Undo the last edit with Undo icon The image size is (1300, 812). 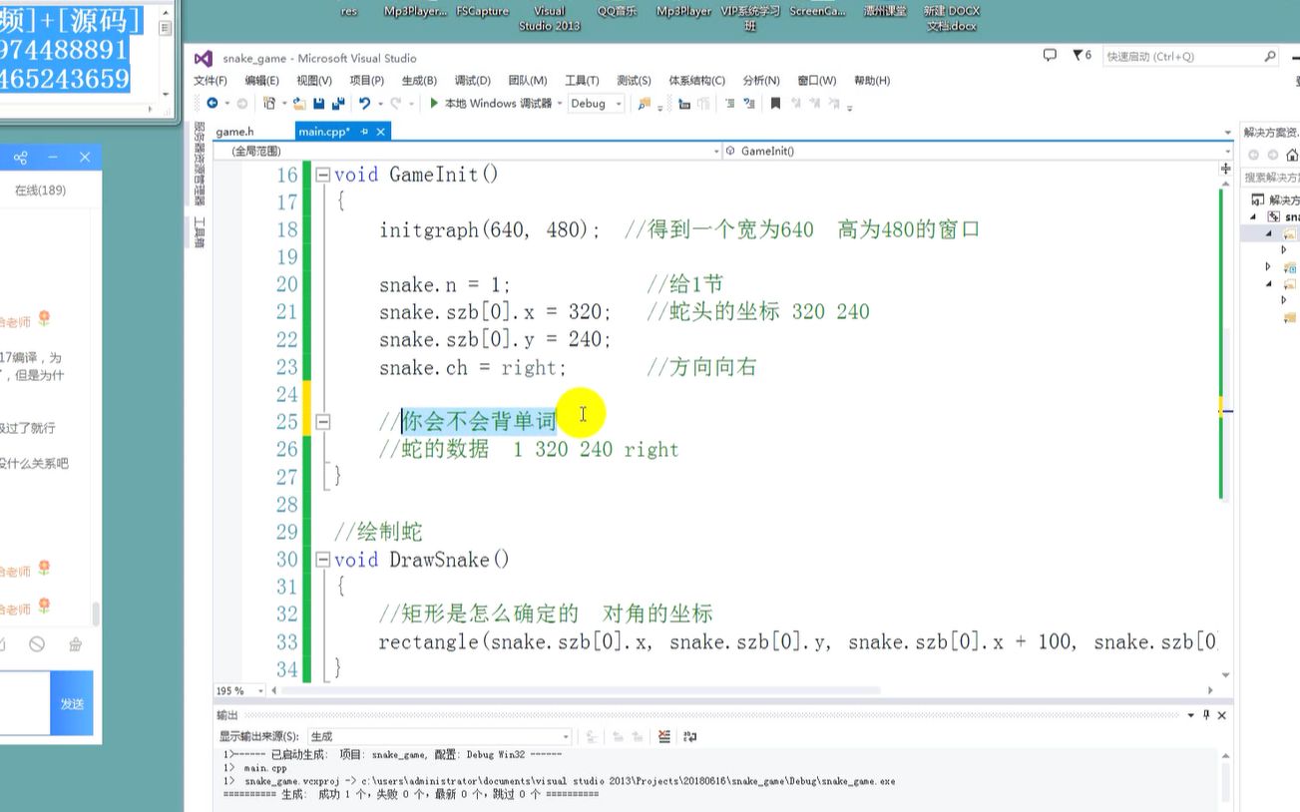click(x=364, y=103)
